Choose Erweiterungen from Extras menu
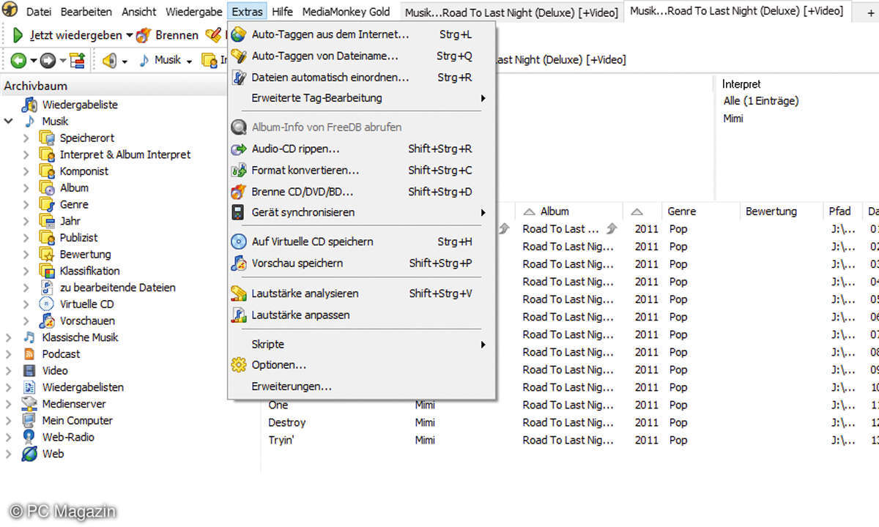The image size is (879, 527). click(x=292, y=386)
